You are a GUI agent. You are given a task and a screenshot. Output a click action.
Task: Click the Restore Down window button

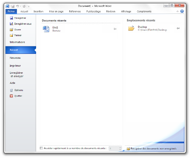click(172, 6)
